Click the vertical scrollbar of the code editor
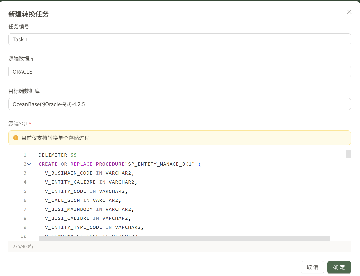 click(x=348, y=154)
